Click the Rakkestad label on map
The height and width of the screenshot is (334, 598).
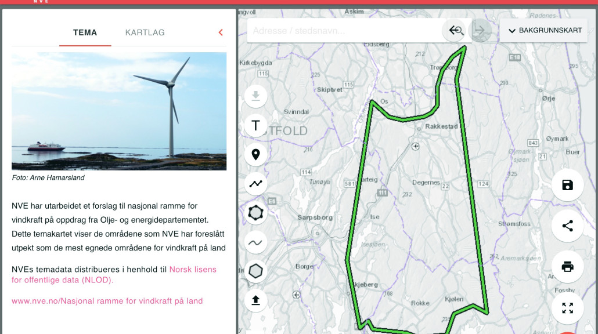441,126
